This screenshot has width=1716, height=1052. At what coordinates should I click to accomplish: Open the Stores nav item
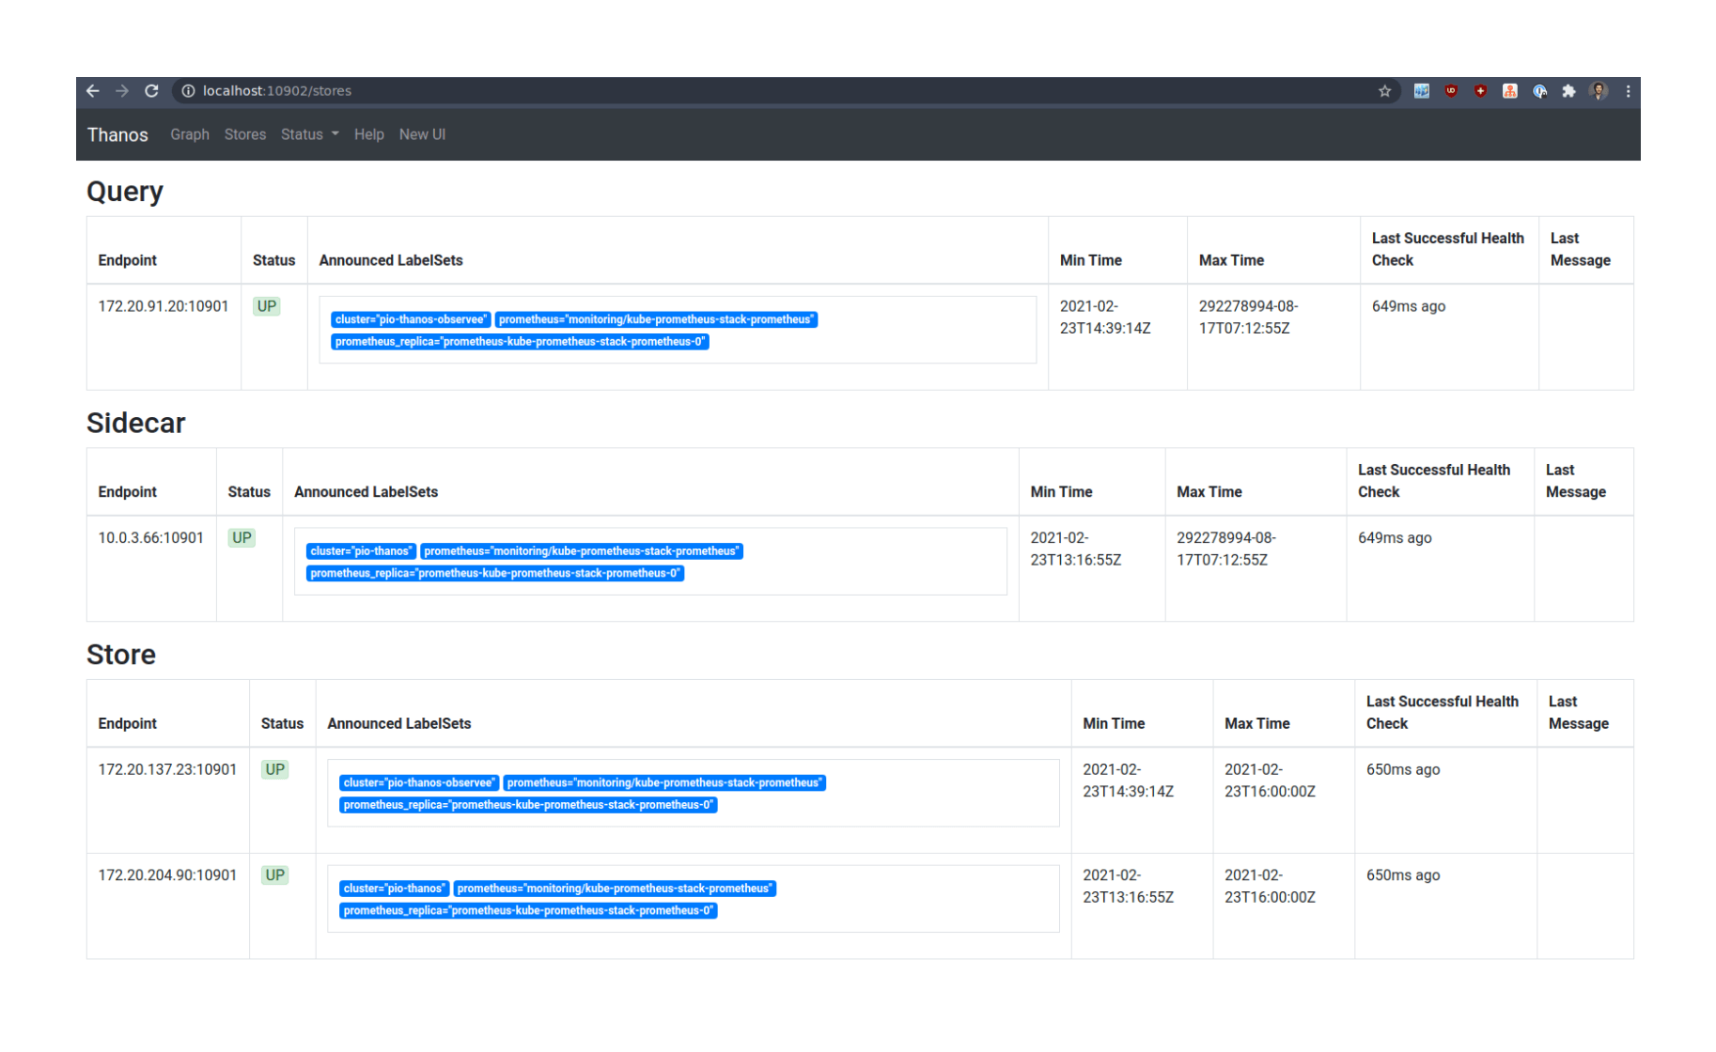(x=245, y=135)
